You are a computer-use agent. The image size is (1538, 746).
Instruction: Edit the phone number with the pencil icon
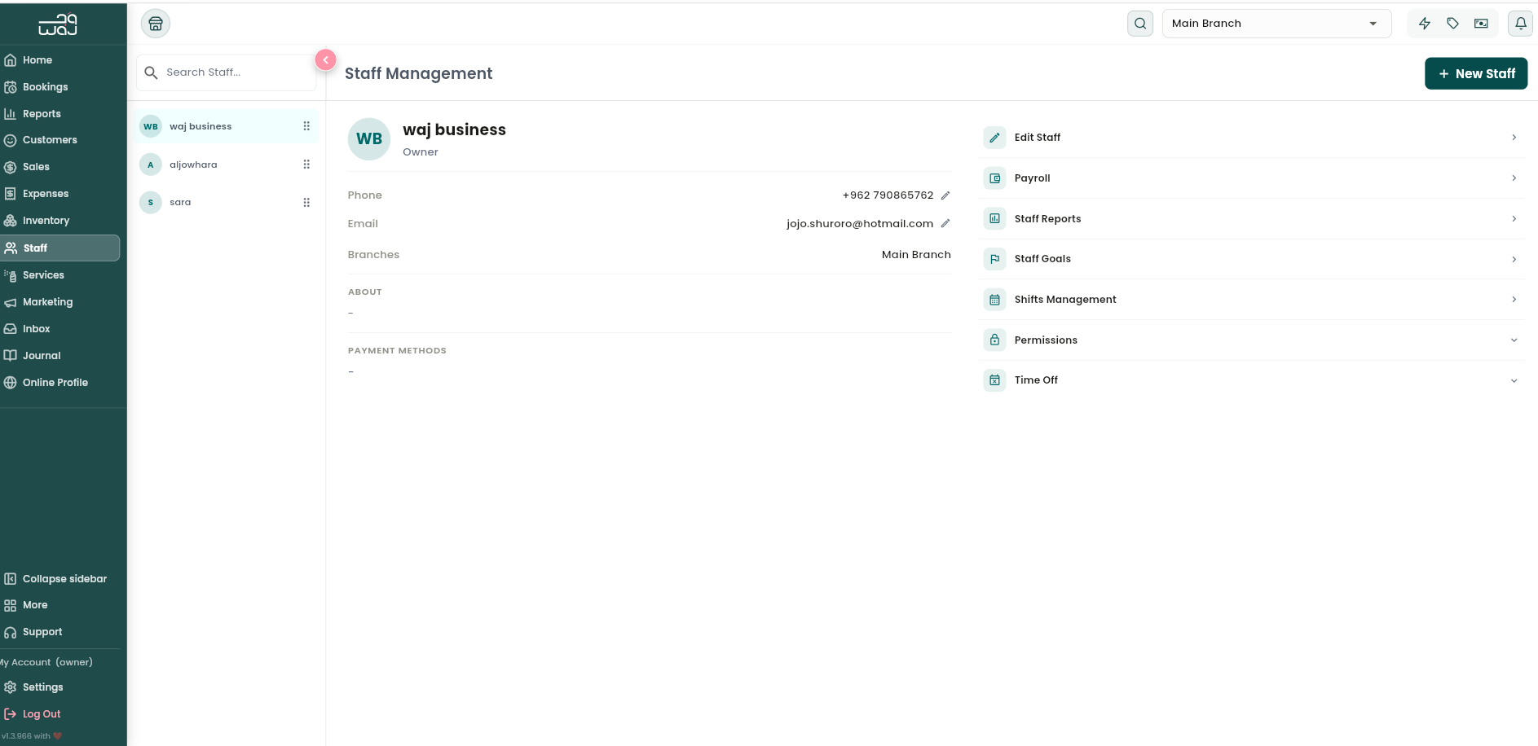(945, 195)
